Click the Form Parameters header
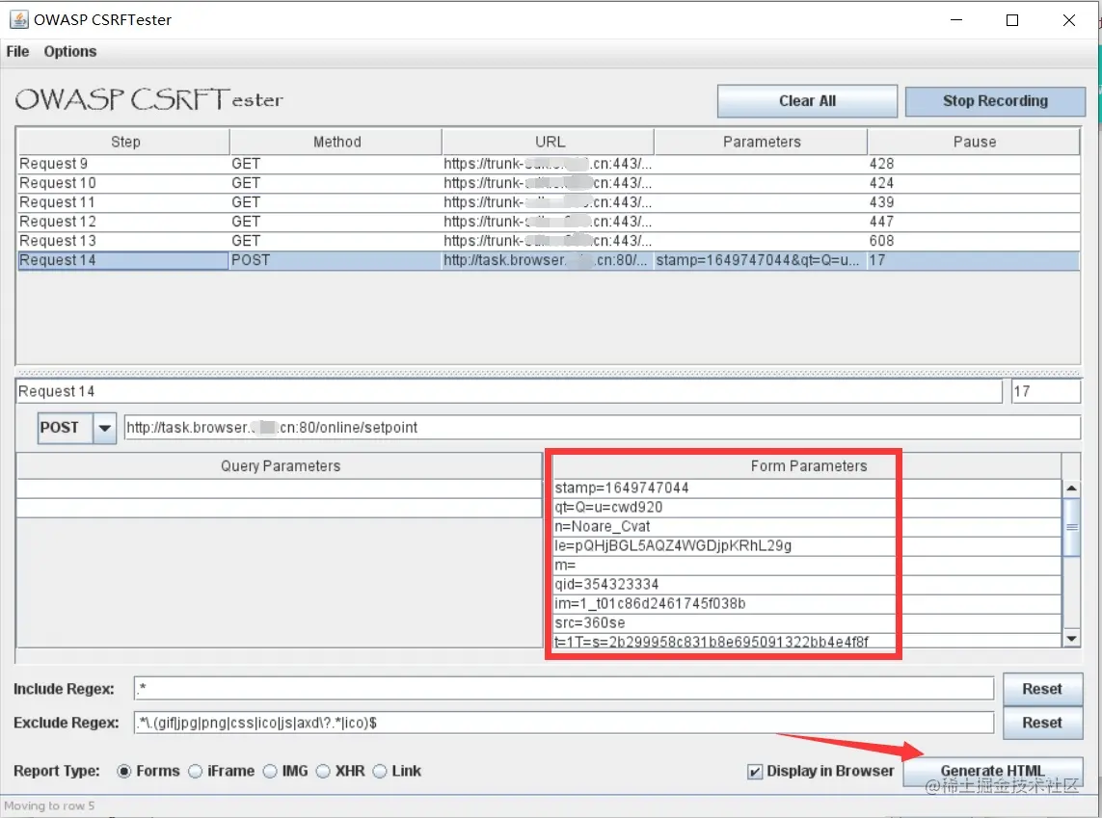The width and height of the screenshot is (1102, 818). coord(808,466)
